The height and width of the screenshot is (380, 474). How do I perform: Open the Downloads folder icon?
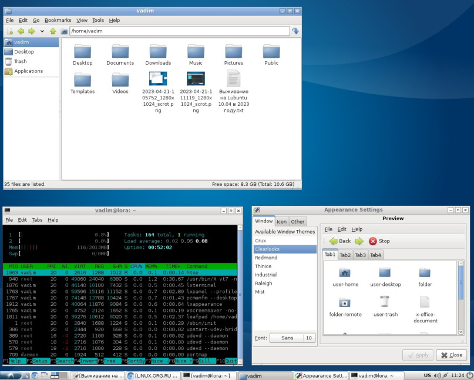(158, 52)
